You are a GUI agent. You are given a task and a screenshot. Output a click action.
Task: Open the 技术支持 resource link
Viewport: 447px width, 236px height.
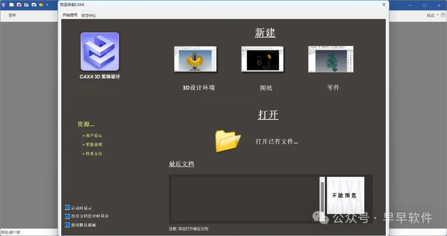(x=92, y=154)
